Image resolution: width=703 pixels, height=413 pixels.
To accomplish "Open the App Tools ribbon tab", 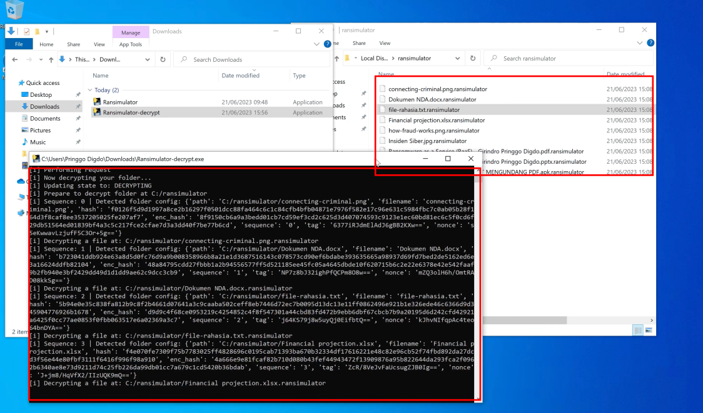I will point(131,44).
